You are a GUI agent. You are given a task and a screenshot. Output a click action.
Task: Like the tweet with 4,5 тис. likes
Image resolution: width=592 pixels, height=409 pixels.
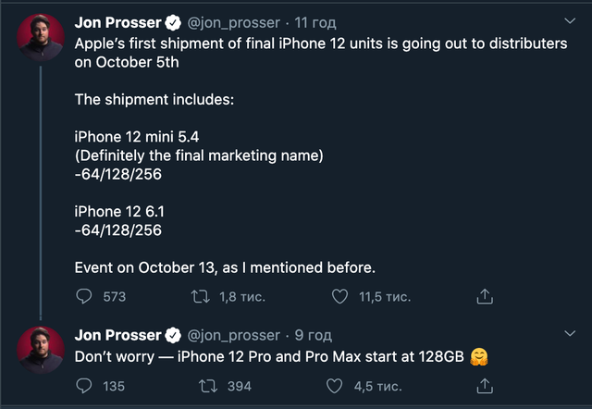(339, 386)
